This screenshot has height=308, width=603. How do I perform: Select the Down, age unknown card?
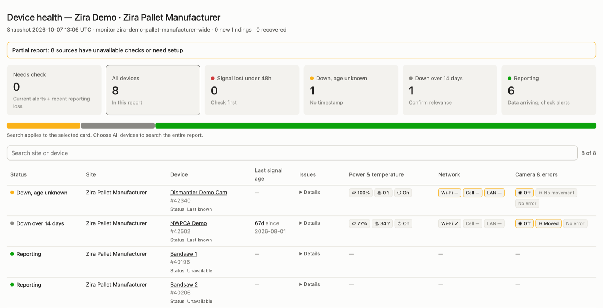coord(351,90)
